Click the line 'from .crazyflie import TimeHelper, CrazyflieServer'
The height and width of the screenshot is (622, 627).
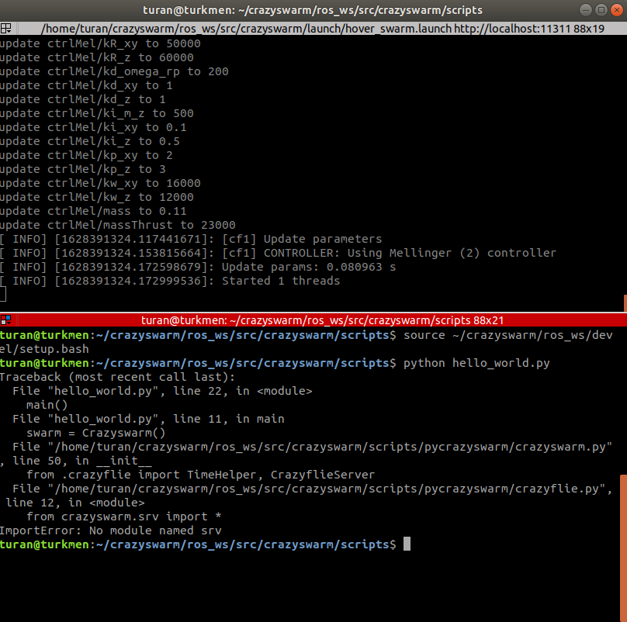coord(200,475)
